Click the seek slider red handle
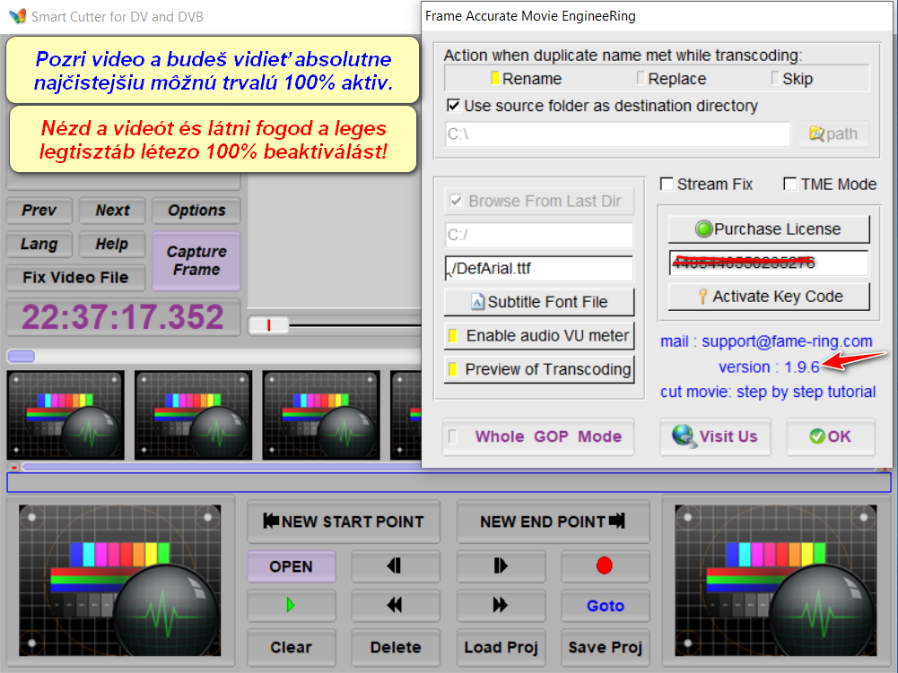898x673 pixels. 268,325
